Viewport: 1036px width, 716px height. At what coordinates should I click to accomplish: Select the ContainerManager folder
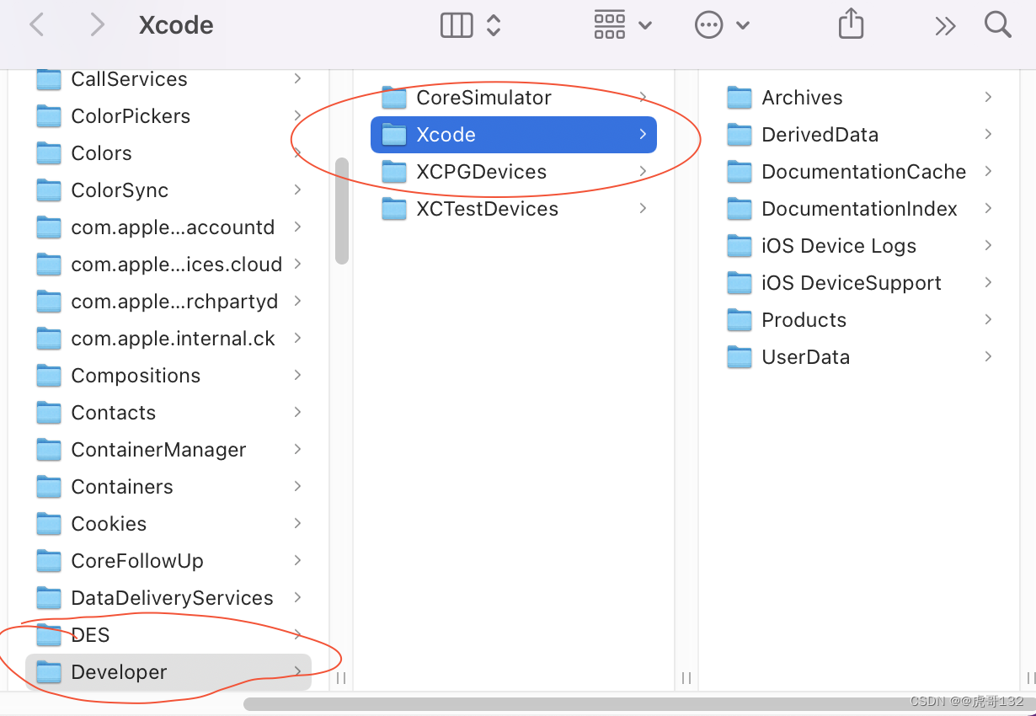pyautogui.click(x=168, y=450)
